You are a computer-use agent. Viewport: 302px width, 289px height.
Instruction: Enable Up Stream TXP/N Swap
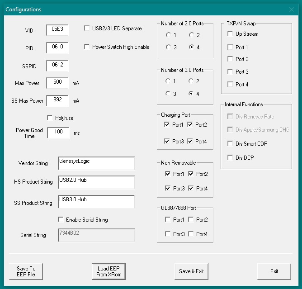[x=231, y=34]
